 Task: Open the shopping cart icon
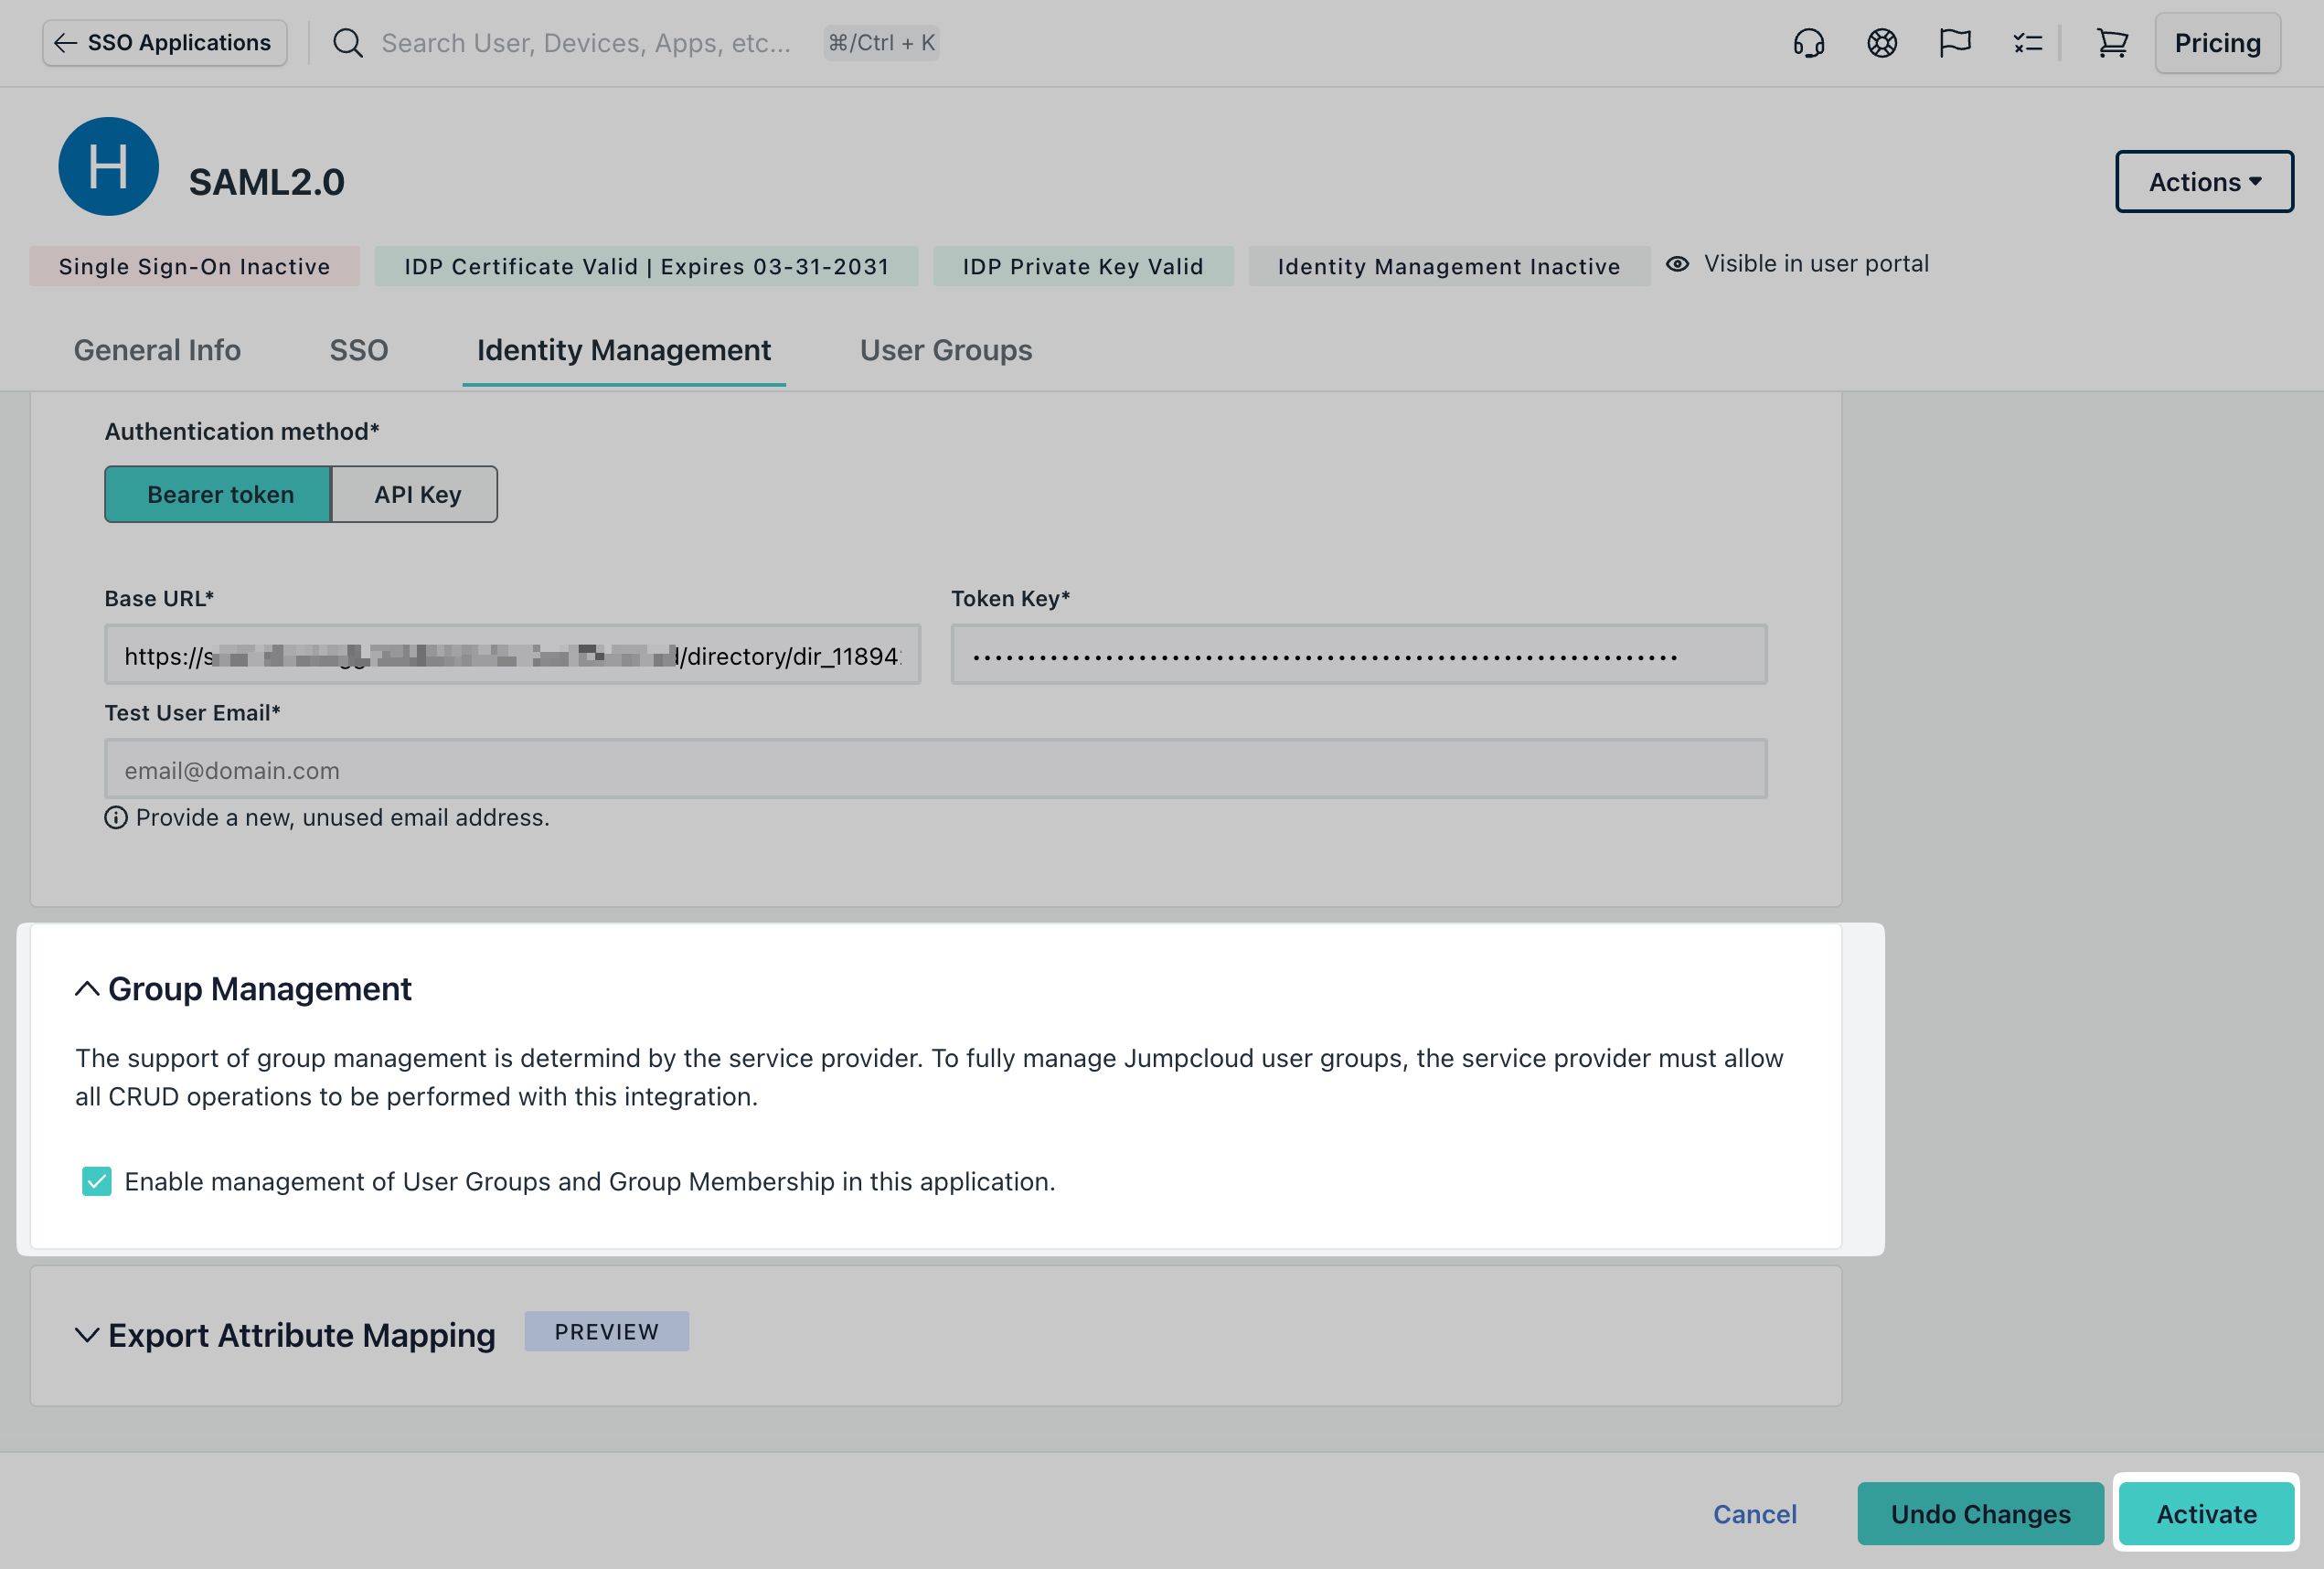click(x=2112, y=43)
